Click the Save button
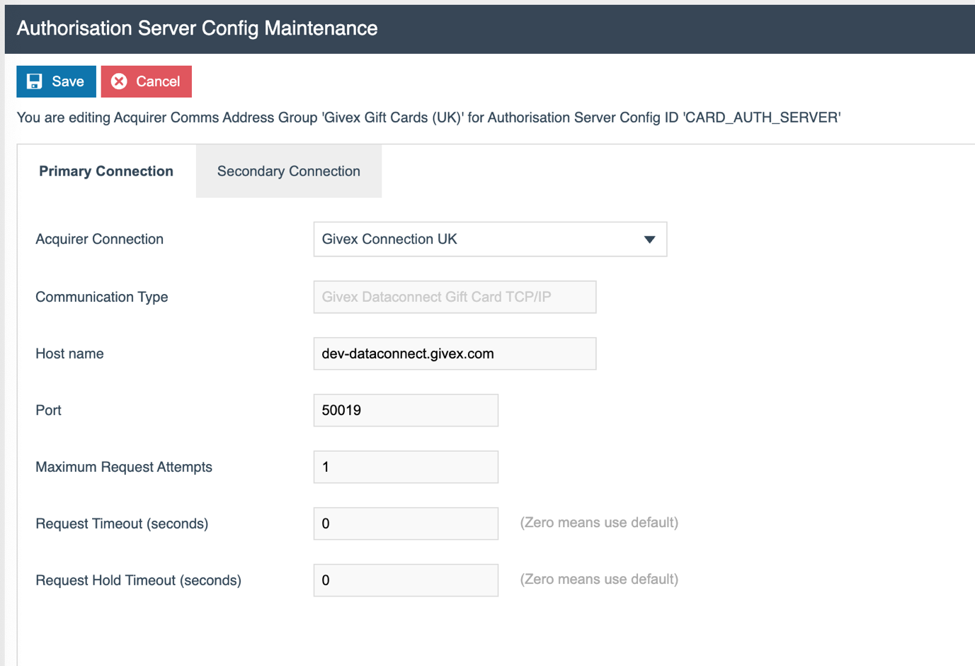 click(56, 81)
